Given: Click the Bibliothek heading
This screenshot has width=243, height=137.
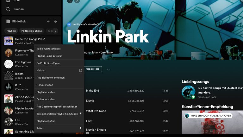Looking at the screenshot, I should [x=19, y=22].
